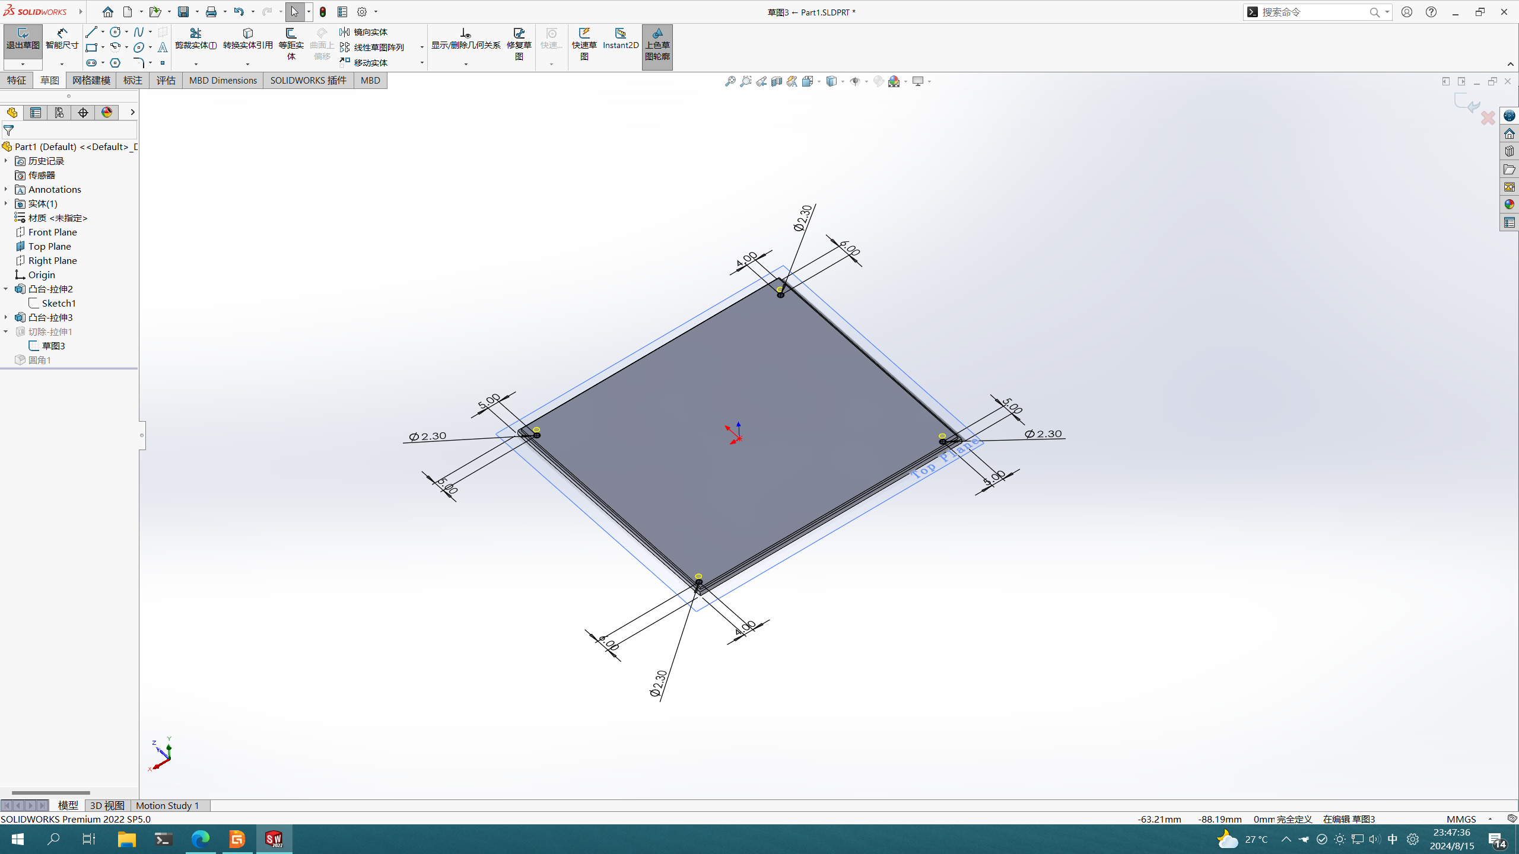Toggle Instant2D mode
The height and width of the screenshot is (854, 1519).
coord(620,38)
